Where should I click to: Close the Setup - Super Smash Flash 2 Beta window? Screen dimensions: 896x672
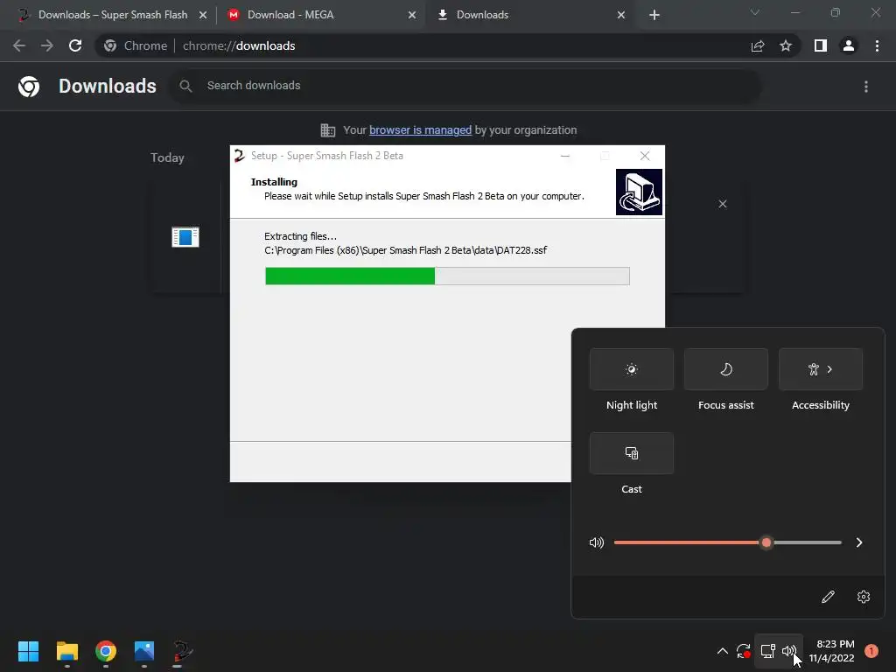pyautogui.click(x=645, y=156)
